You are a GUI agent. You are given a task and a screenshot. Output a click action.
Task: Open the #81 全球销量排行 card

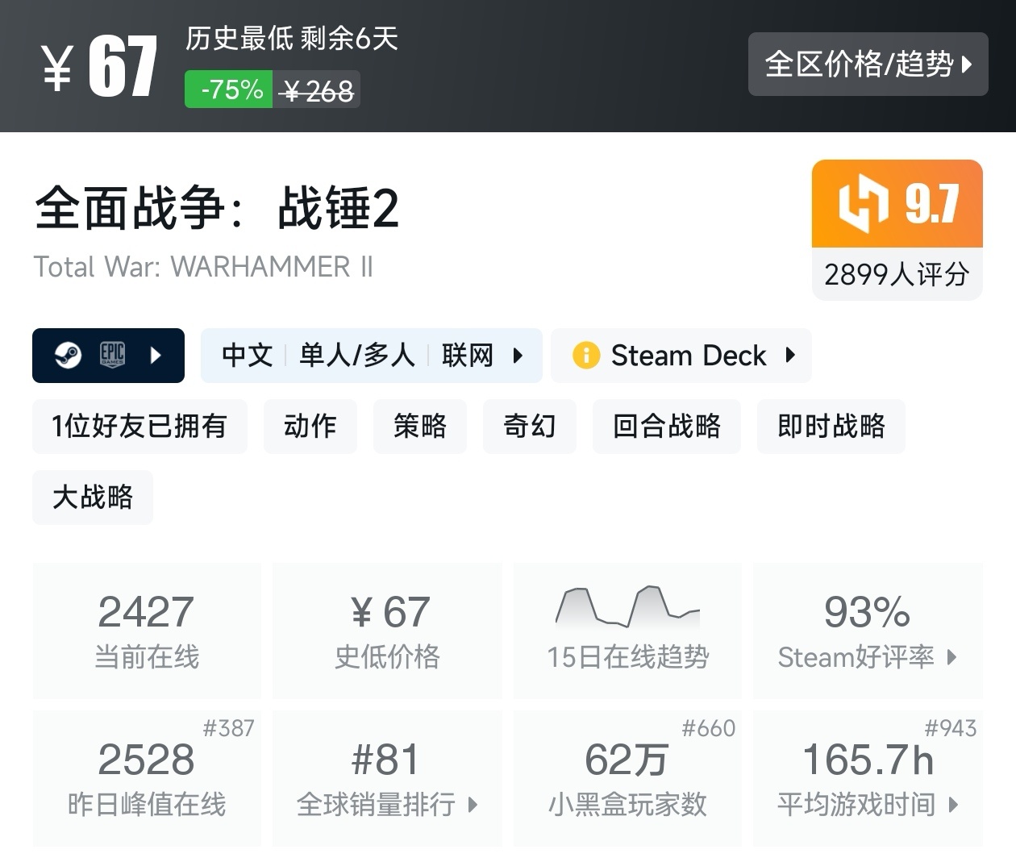[388, 778]
